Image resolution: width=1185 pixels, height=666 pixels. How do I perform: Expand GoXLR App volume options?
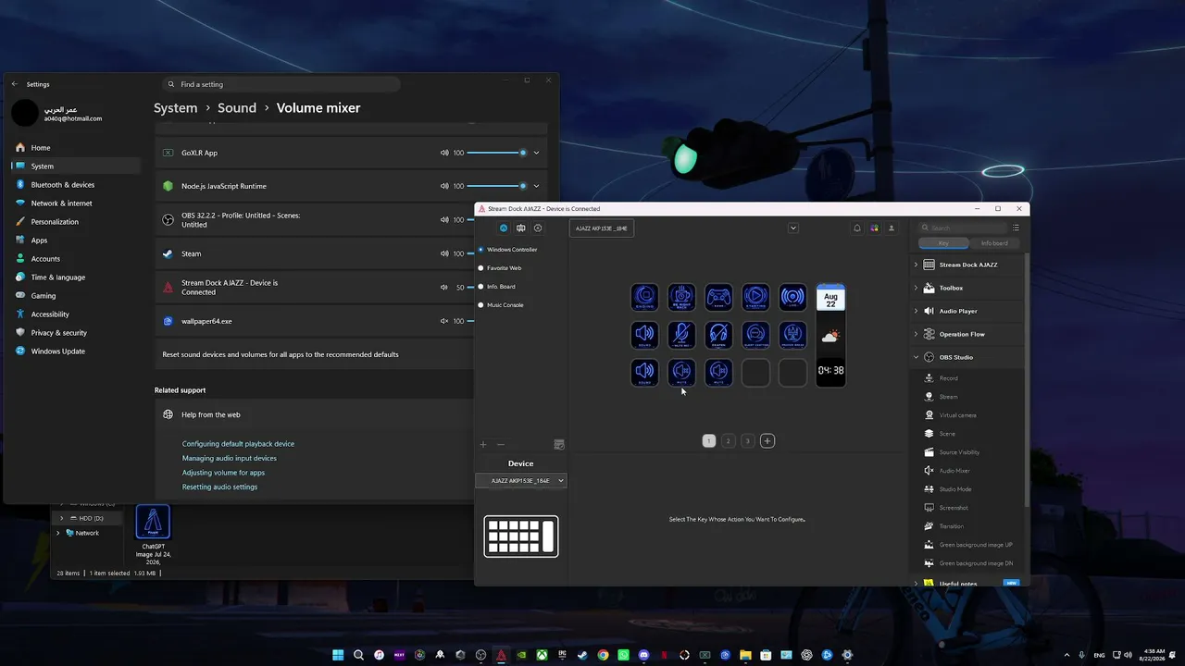tap(536, 153)
